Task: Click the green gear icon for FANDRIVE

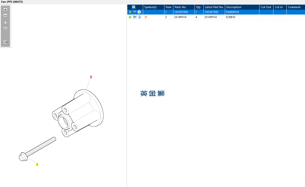Action: click(x=130, y=12)
